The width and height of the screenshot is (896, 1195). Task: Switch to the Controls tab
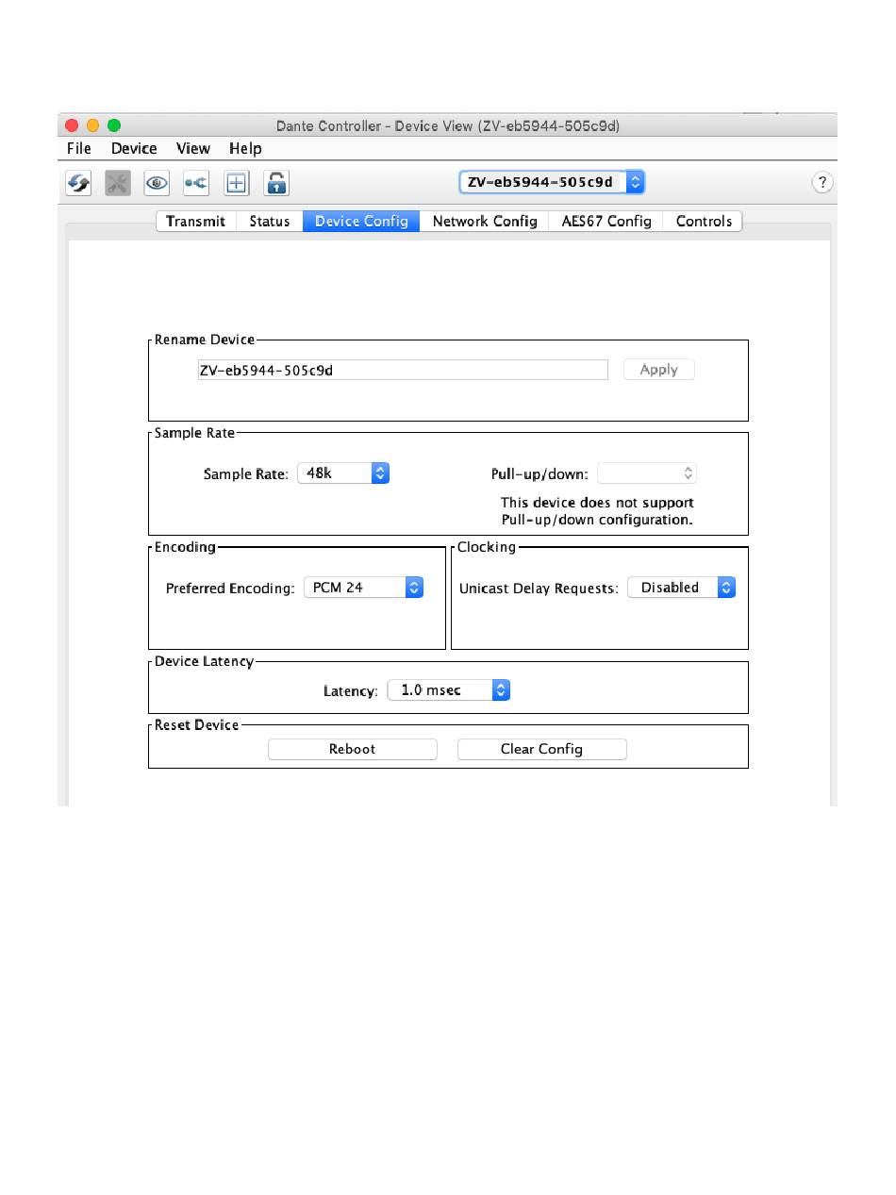pos(704,221)
